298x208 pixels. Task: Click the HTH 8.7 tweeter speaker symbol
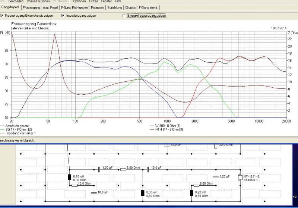240,177
